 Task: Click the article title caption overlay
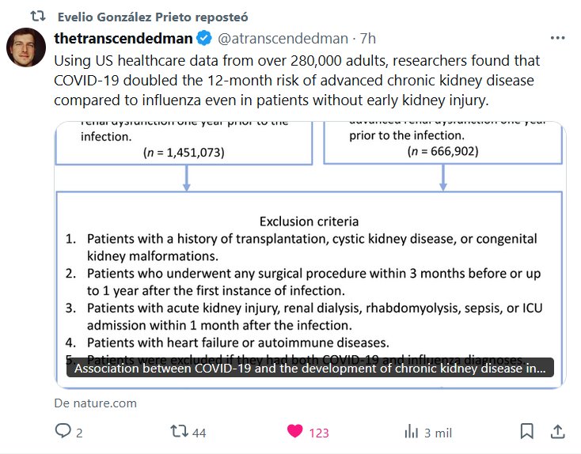tap(309, 369)
